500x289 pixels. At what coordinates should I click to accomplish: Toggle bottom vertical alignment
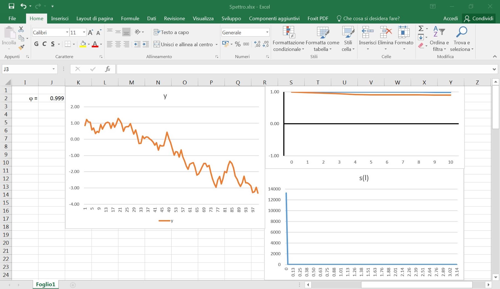pyautogui.click(x=126, y=32)
